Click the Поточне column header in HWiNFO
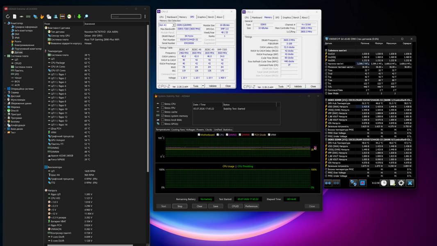The width and height of the screenshot is (437, 246). coord(365,43)
